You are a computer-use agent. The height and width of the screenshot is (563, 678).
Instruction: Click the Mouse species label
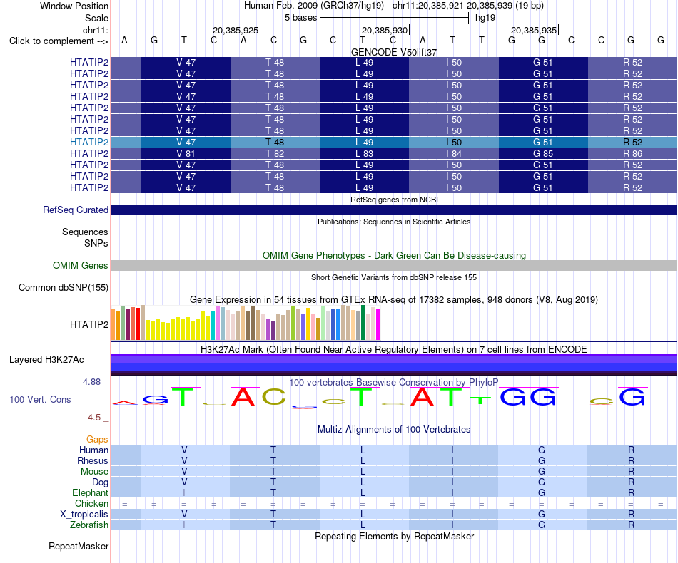click(x=94, y=472)
